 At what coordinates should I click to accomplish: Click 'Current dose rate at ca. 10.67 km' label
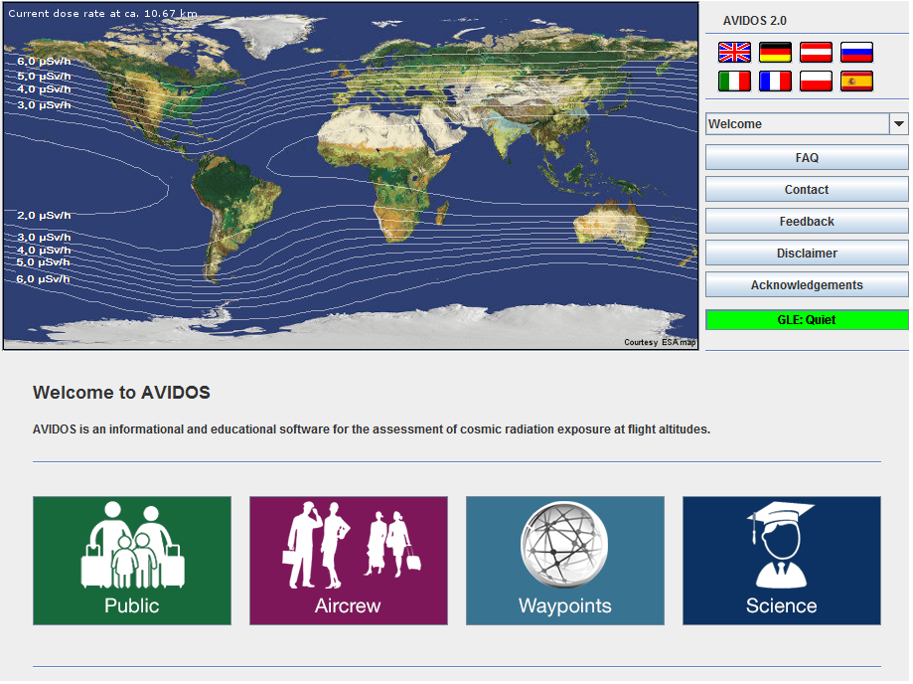pyautogui.click(x=102, y=13)
